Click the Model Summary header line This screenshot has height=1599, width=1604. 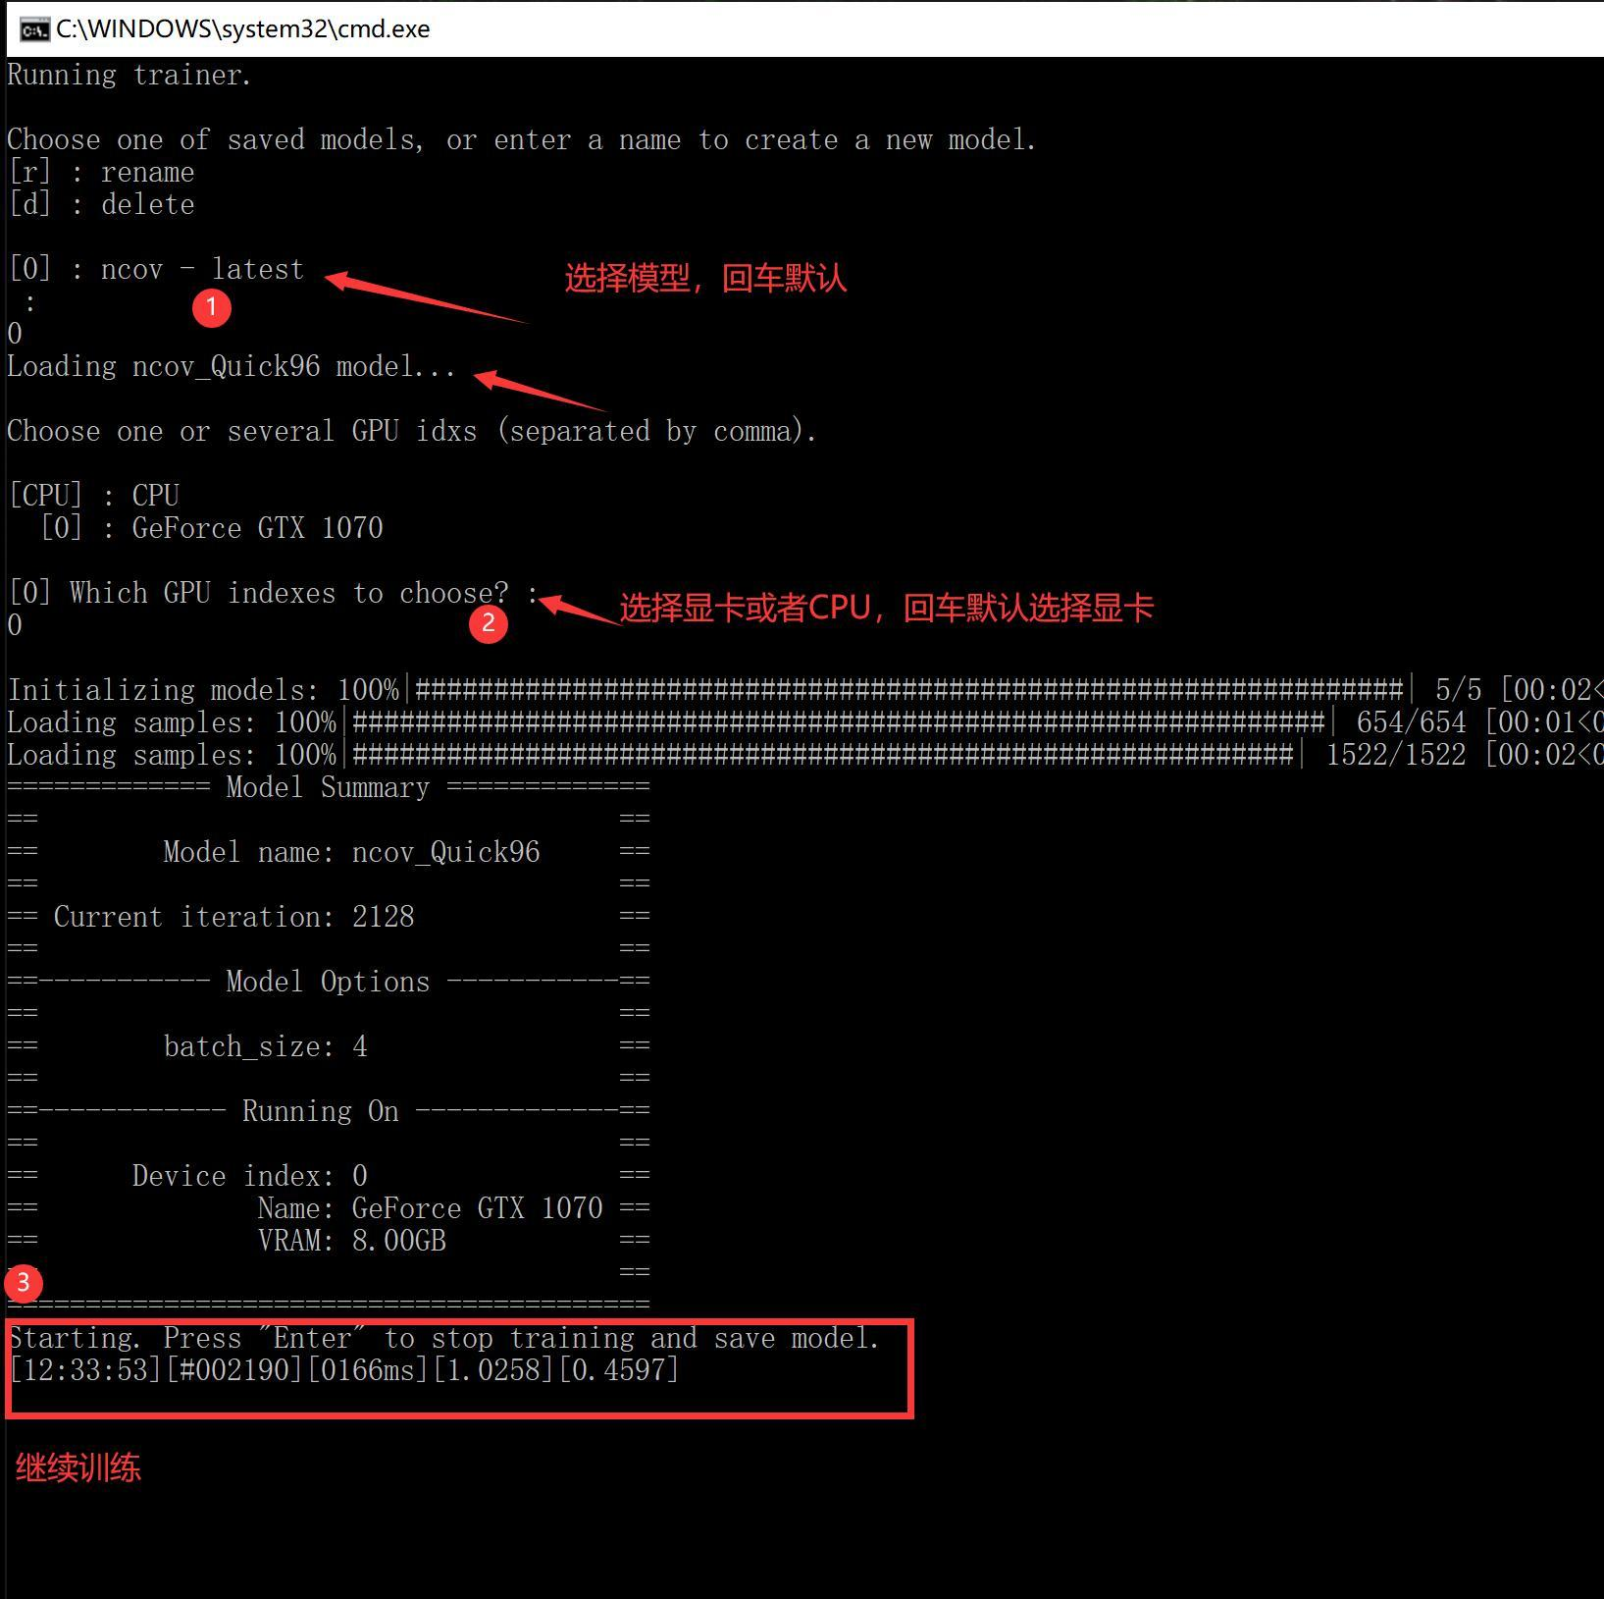(329, 787)
